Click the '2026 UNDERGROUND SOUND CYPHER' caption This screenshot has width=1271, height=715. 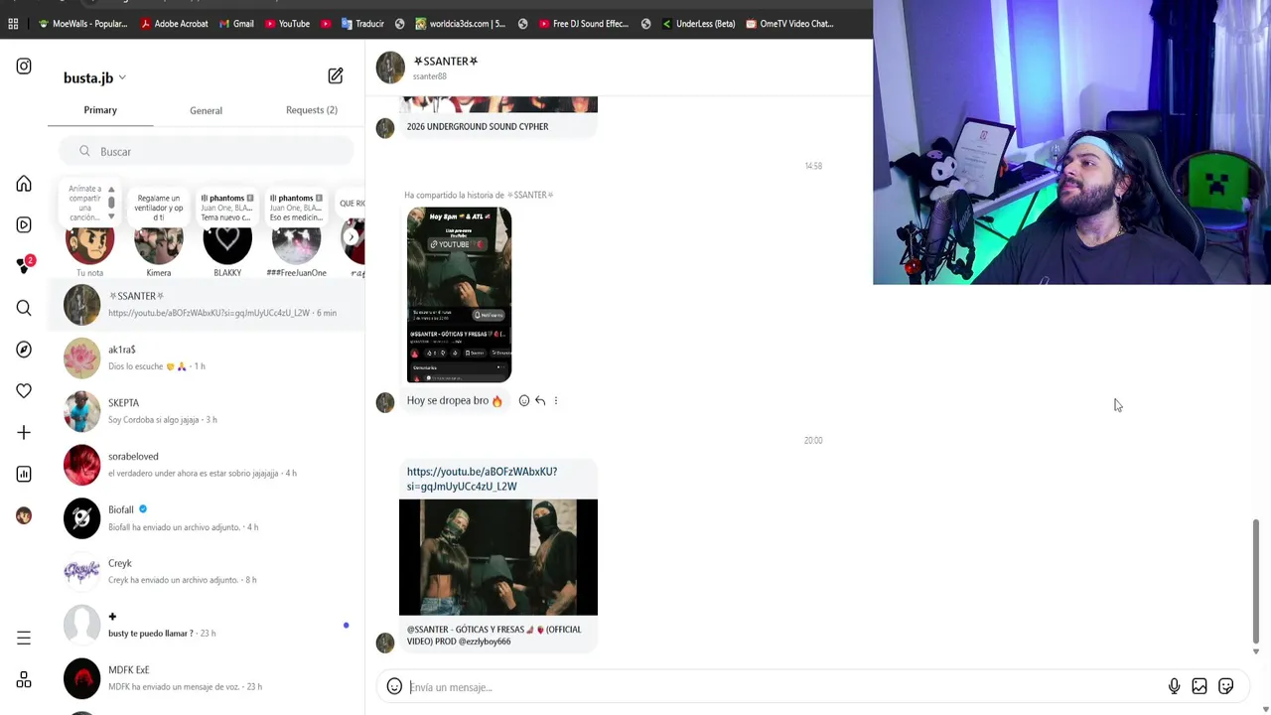point(478,127)
